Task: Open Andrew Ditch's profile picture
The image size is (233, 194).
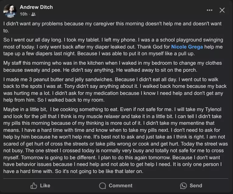Action: (x=10, y=11)
